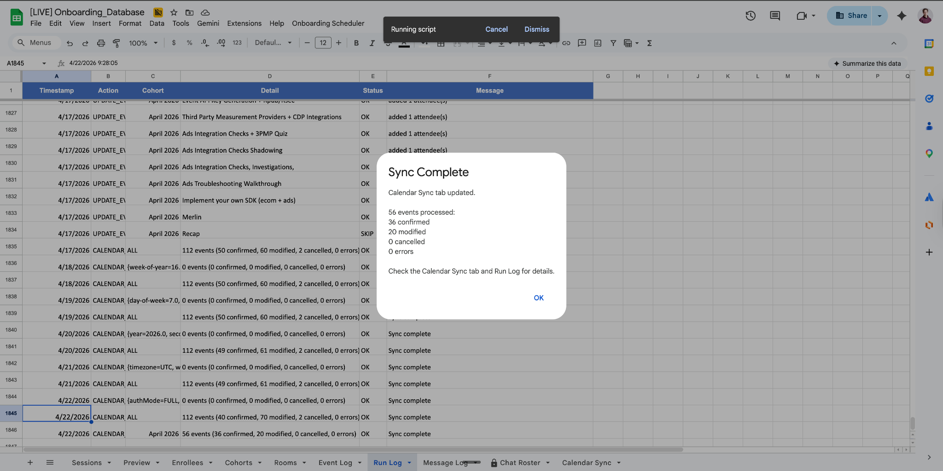Screen dimensions: 943x471
Task: Open number format 123 menu
Action: [237, 43]
